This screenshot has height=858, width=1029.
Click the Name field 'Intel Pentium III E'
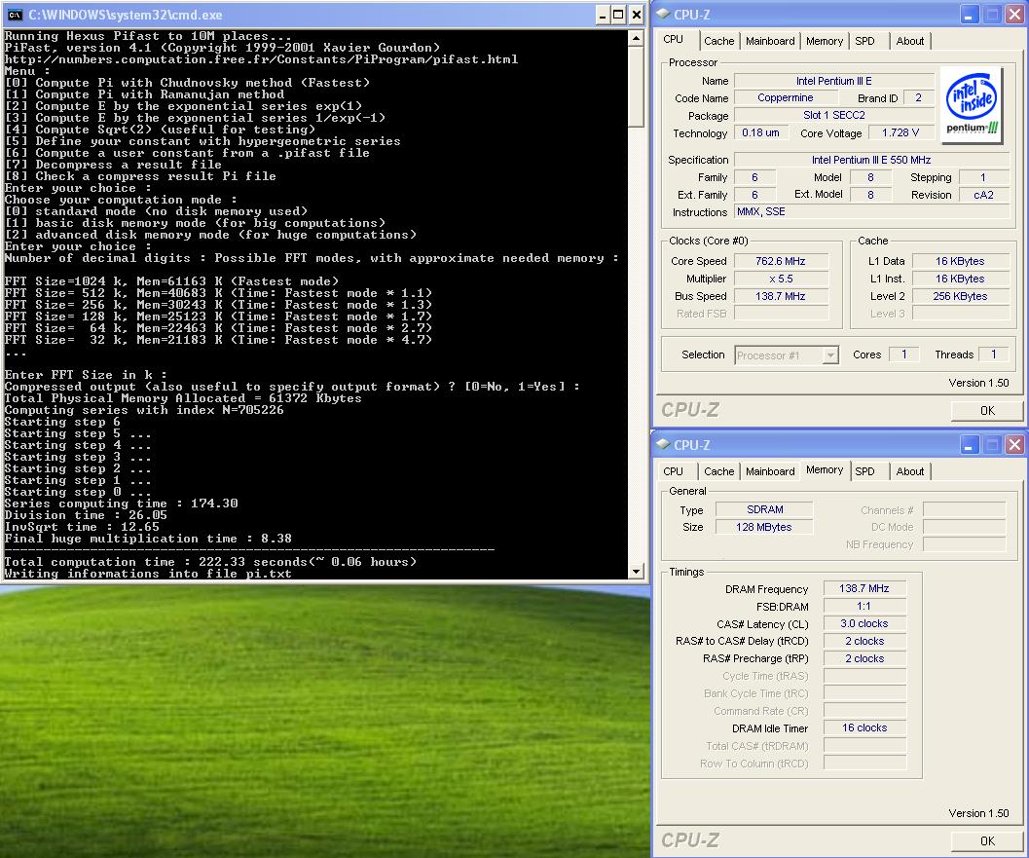[x=833, y=81]
